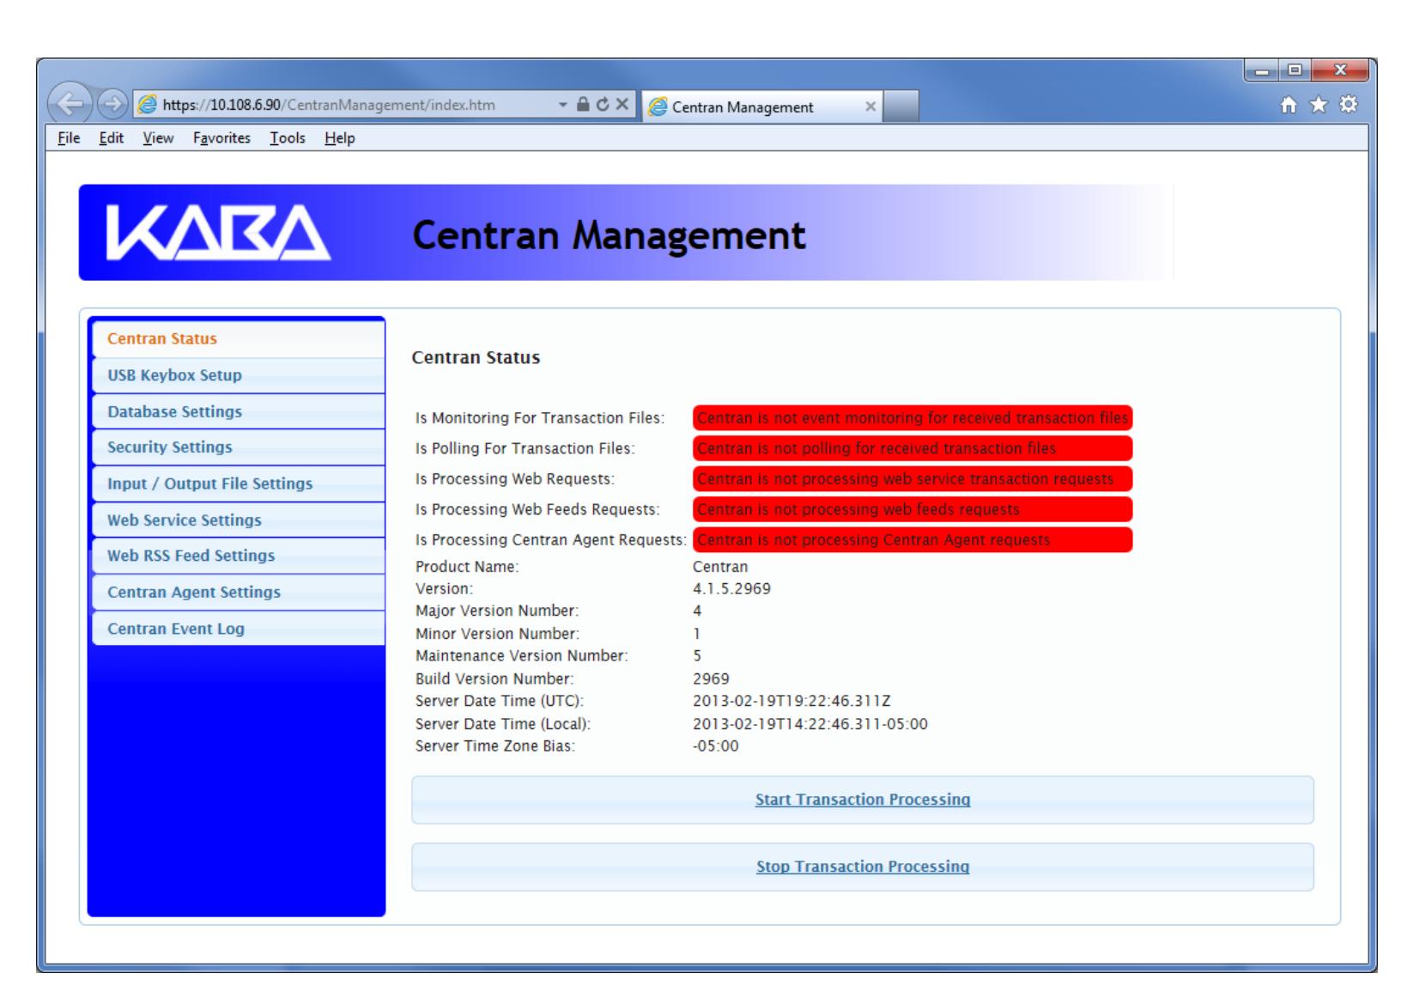Click the red web service transaction status

(913, 478)
